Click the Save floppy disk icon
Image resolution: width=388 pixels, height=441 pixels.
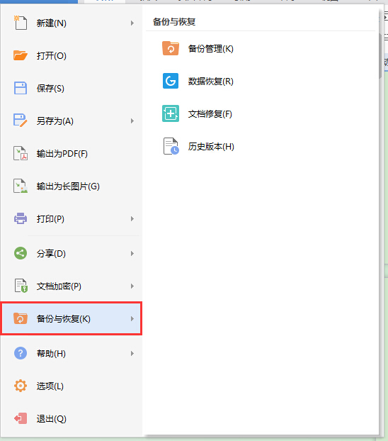coord(21,88)
